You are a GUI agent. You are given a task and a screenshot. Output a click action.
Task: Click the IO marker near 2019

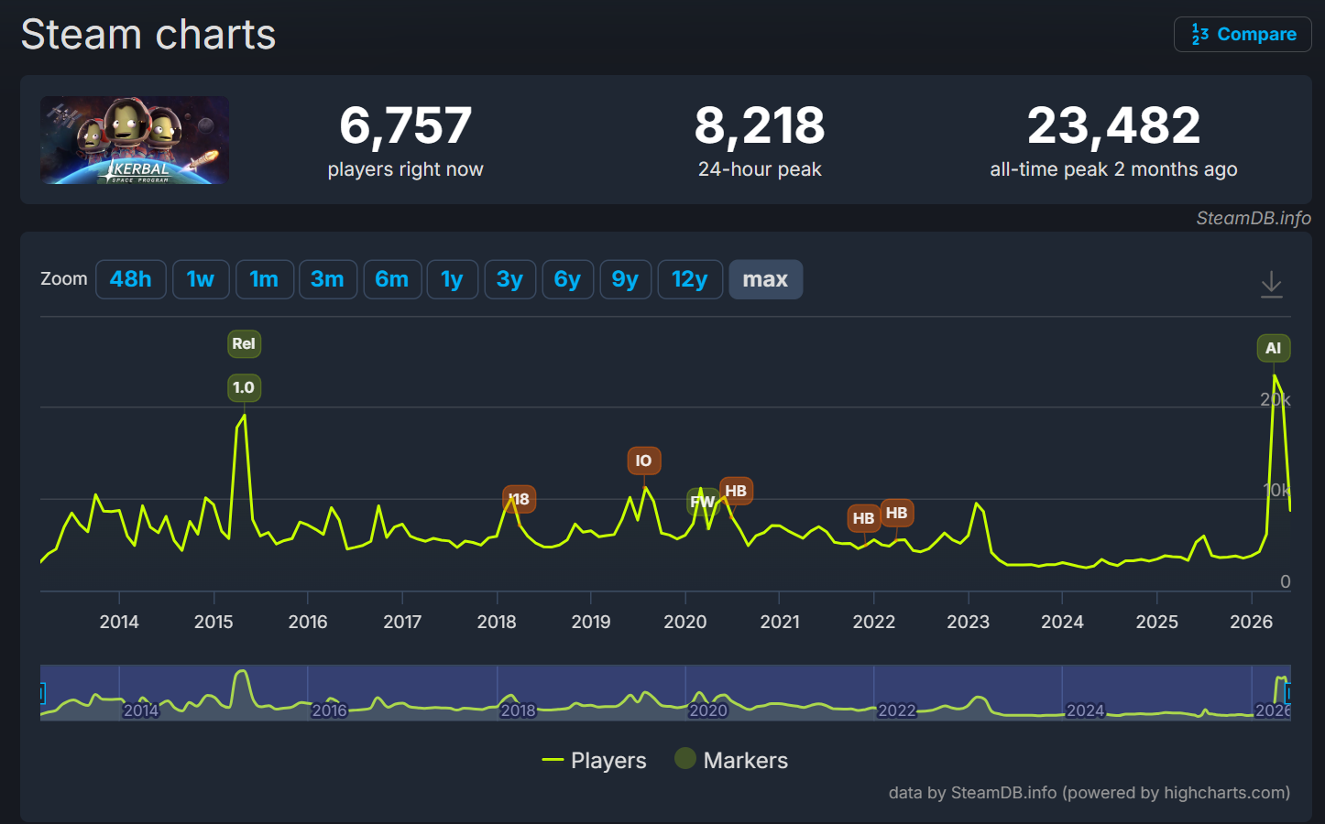644,461
